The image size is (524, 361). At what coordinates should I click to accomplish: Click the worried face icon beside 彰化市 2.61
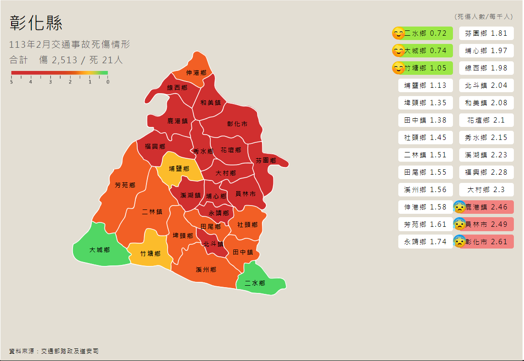pyautogui.click(x=459, y=242)
